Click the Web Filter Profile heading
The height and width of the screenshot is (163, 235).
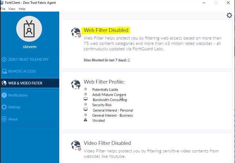[104, 82]
